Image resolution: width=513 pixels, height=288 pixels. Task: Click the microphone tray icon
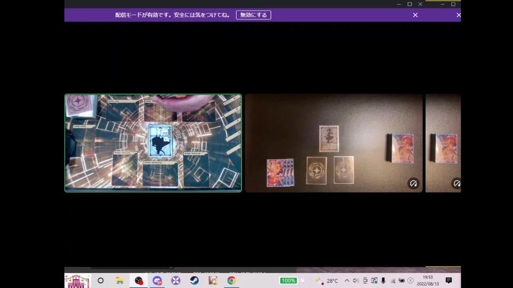(383, 281)
